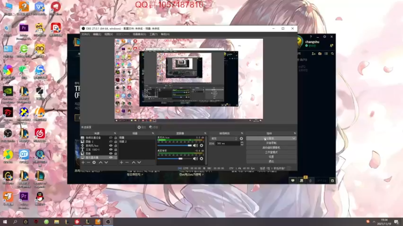Mute the desktop audio speaker icon in mixer
Image resolution: width=403 pixels, height=226 pixels.
coord(195,159)
